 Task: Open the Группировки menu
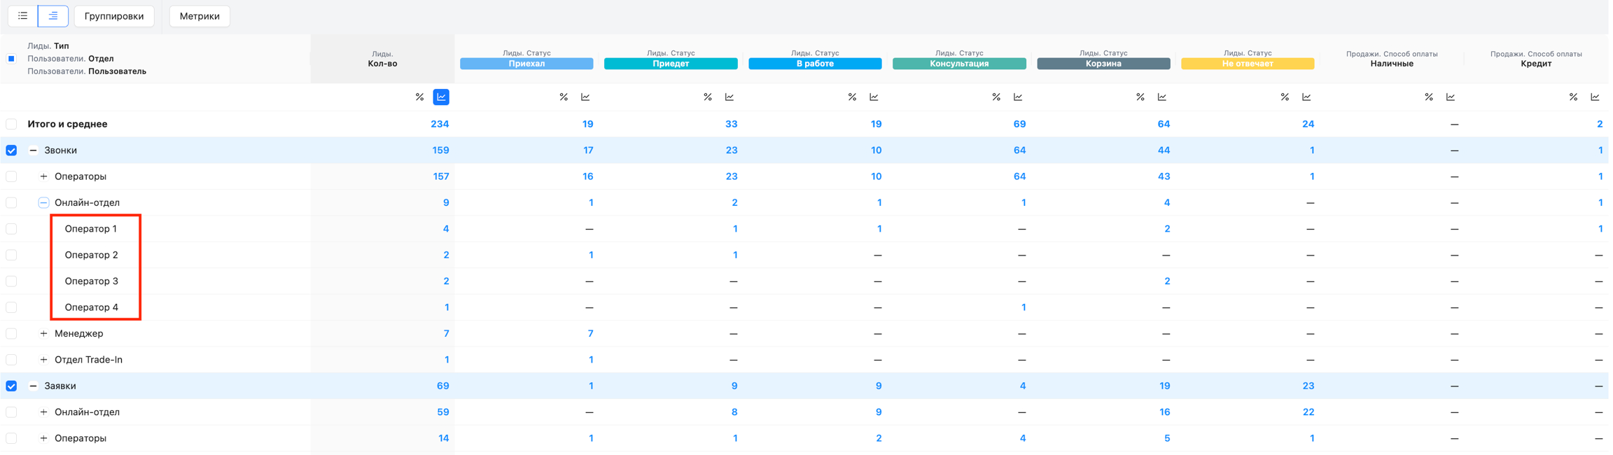pyautogui.click(x=114, y=16)
